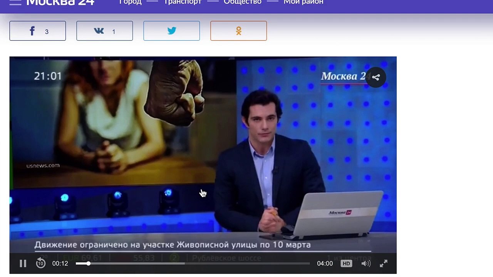Share on Twitter button
The image size is (493, 277).
pyautogui.click(x=172, y=31)
